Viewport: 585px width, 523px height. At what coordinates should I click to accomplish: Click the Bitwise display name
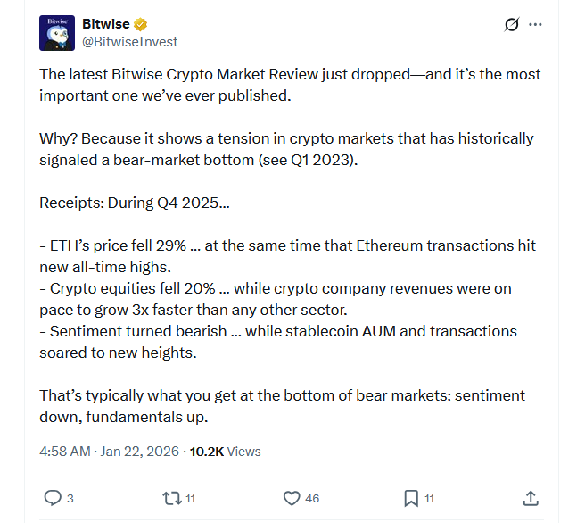(105, 24)
